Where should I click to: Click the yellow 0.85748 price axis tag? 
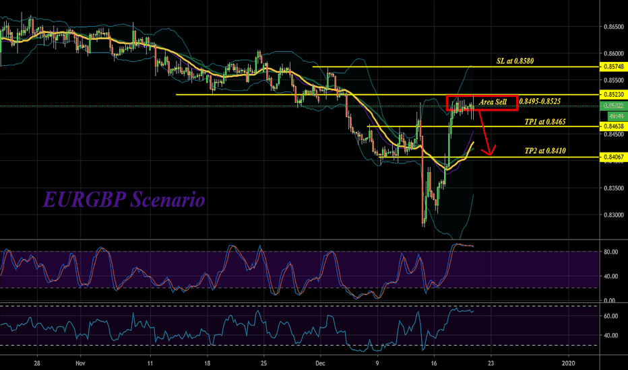click(x=612, y=67)
